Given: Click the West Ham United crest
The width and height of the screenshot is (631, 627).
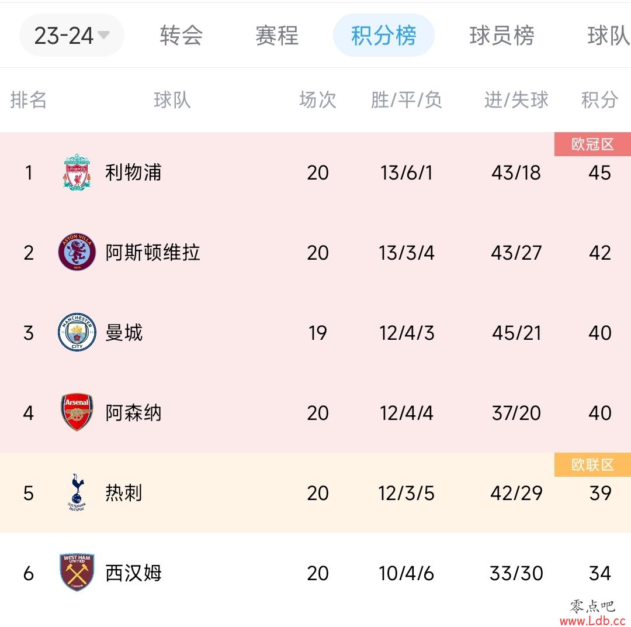Looking at the screenshot, I should coord(77,572).
